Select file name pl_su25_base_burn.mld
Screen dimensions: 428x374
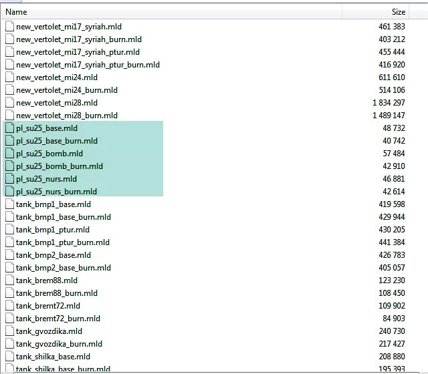pos(57,141)
